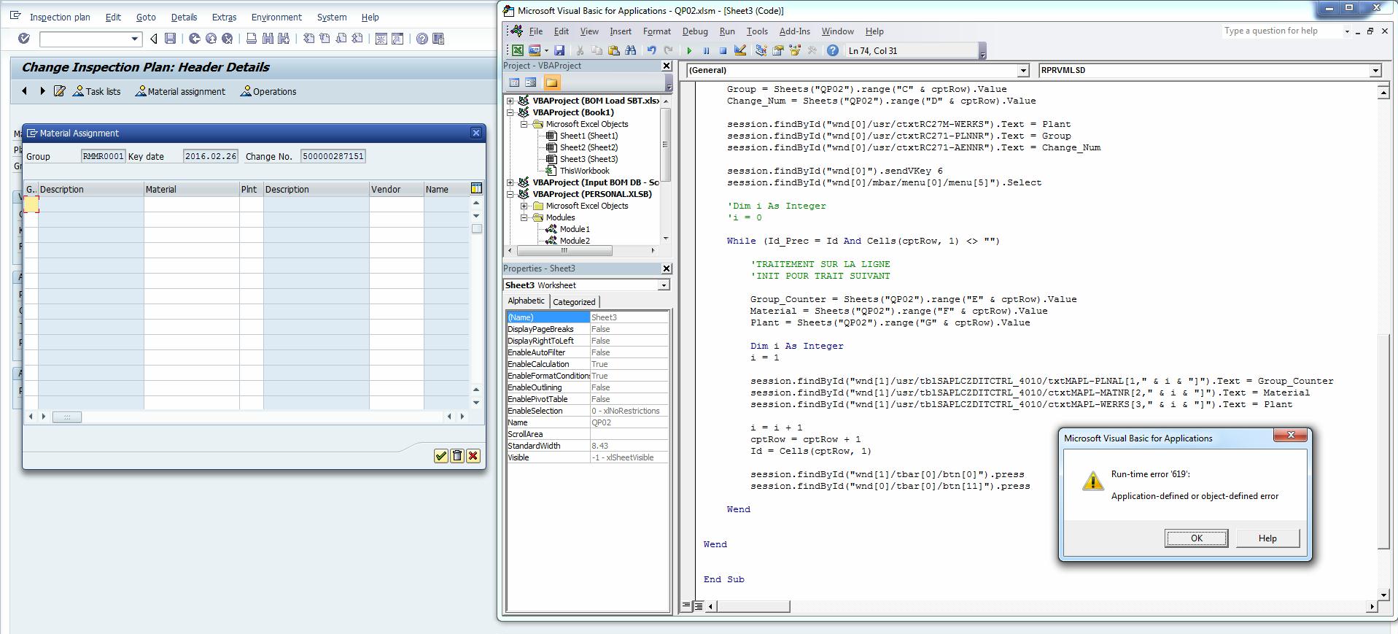Click the View Code icon in Project pane
Screen dimensions: 1398x634
(x=514, y=82)
